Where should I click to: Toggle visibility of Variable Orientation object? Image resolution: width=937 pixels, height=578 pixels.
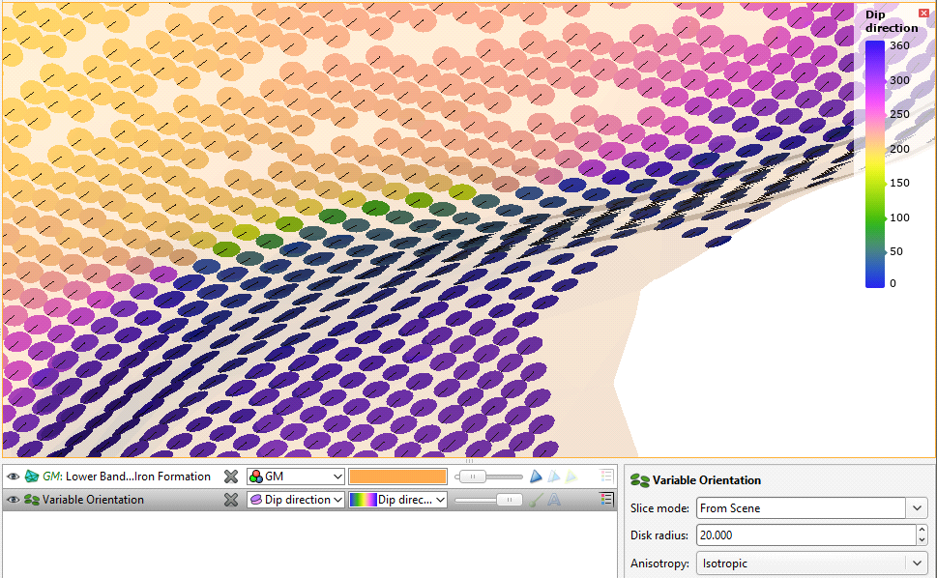point(13,500)
